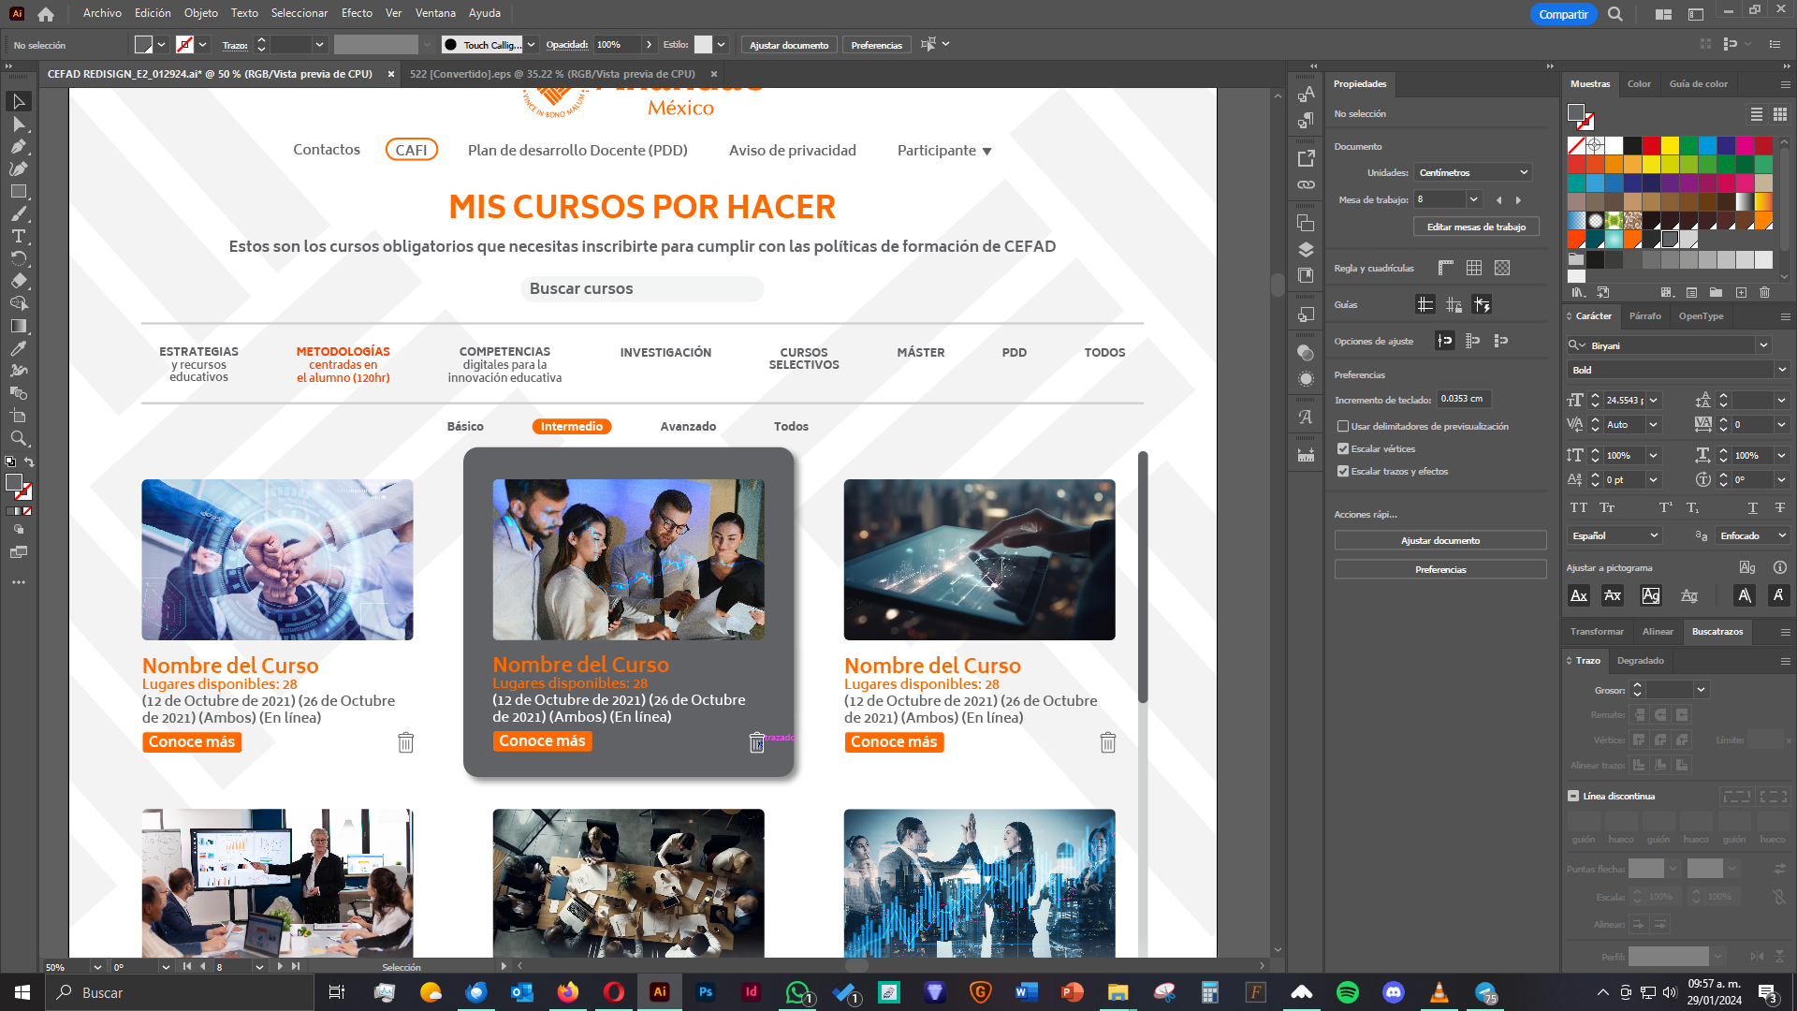
Task: Click the Compartir button
Action: (x=1563, y=14)
